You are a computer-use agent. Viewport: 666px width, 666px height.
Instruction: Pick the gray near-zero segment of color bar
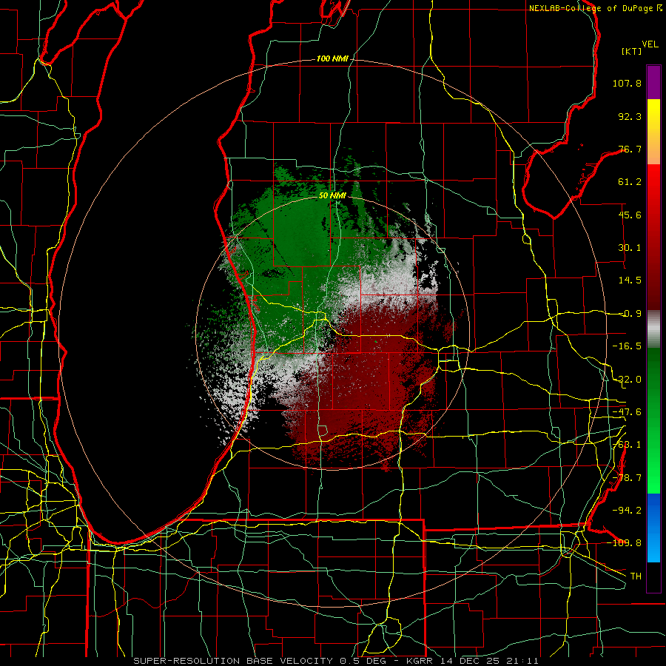[x=653, y=327]
